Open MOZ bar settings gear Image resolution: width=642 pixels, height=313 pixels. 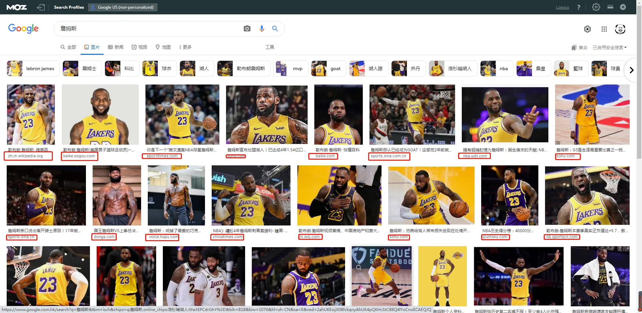tap(596, 7)
